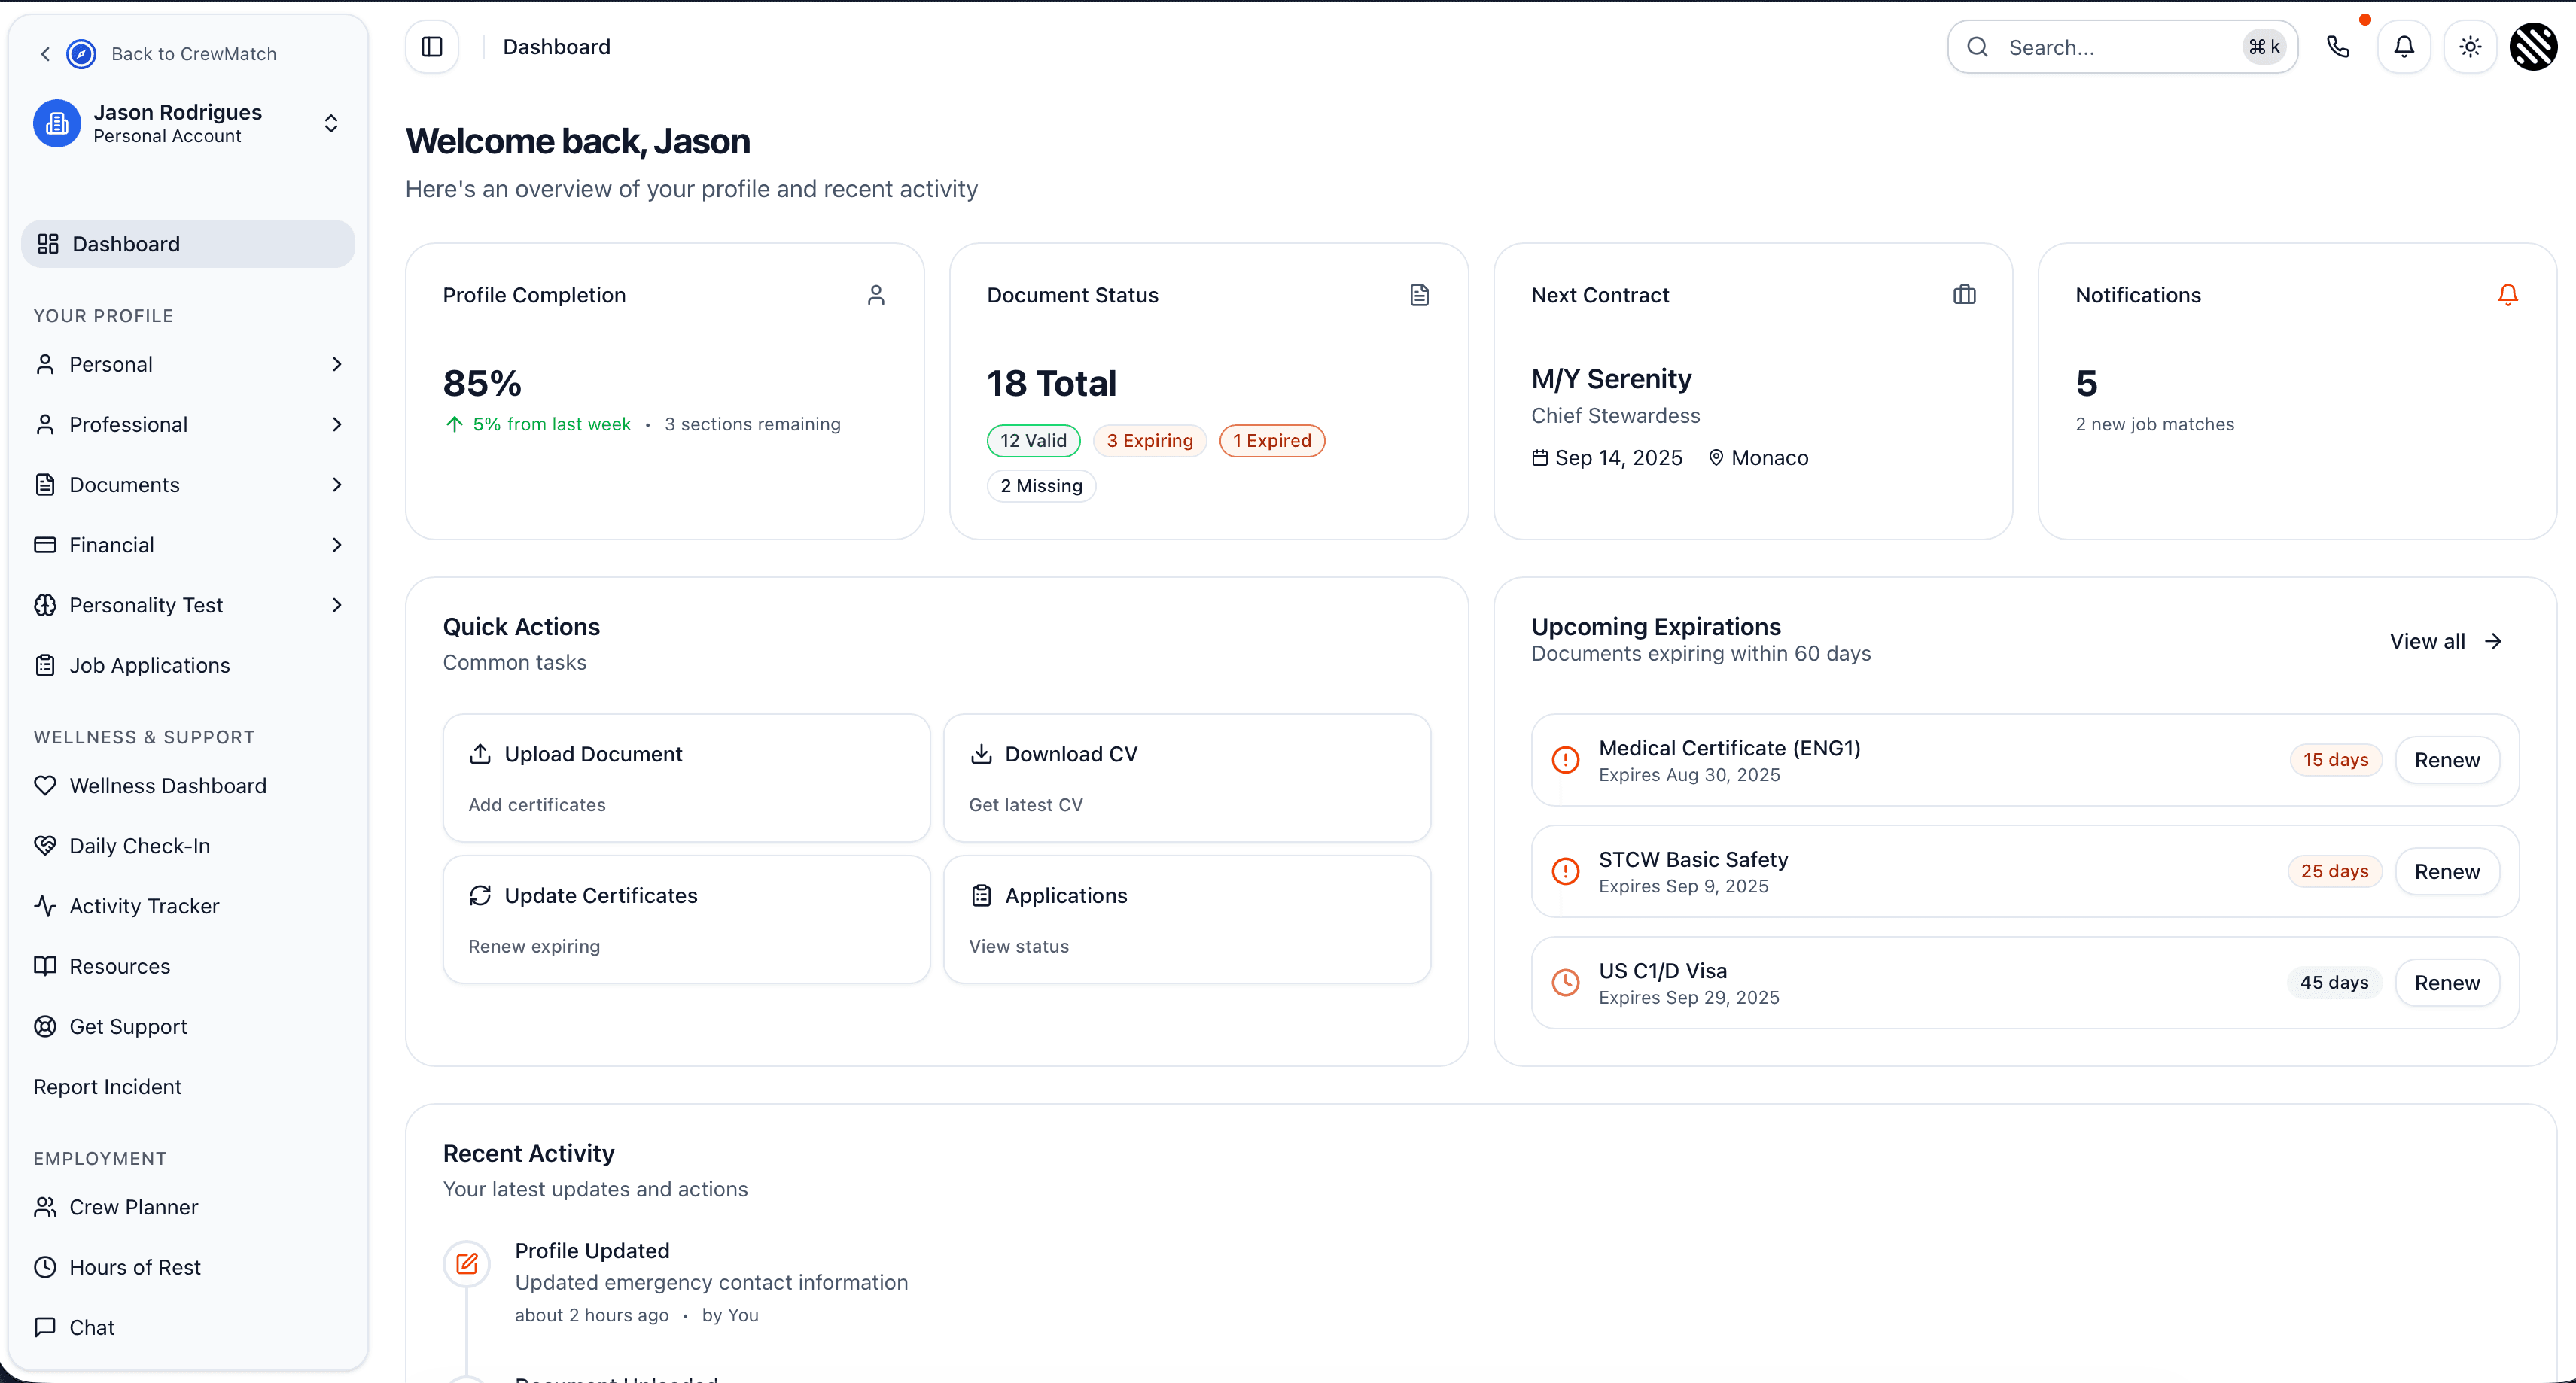The image size is (2576, 1383).
Task: Click the Download CV quick action
Action: click(1186, 777)
